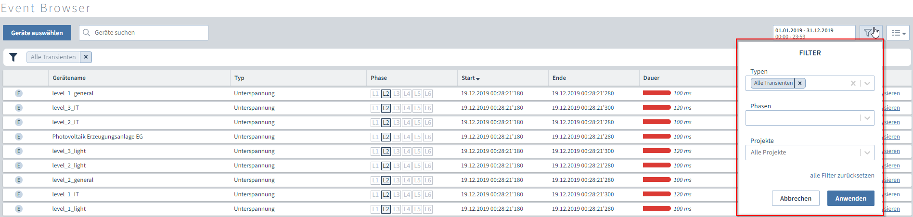
Task: Click the black funnel icon beside filter chips
Action: [x=13, y=57]
